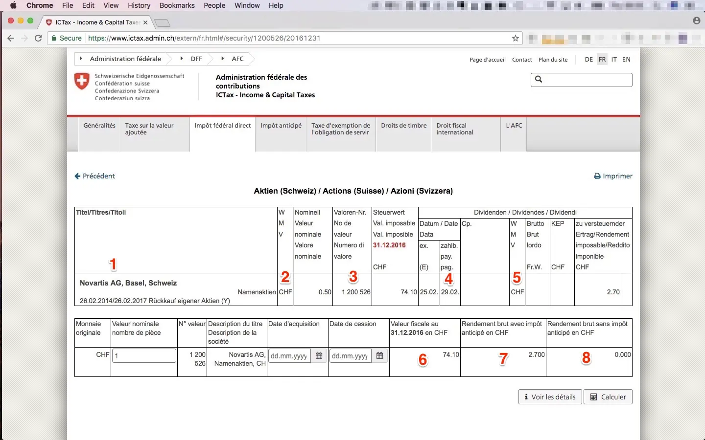Open Plan du site link
Screen dimensions: 705x440
(x=553, y=60)
